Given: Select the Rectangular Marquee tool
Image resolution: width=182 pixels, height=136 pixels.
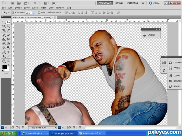Looking at the screenshot, I should [x=4, y=22].
